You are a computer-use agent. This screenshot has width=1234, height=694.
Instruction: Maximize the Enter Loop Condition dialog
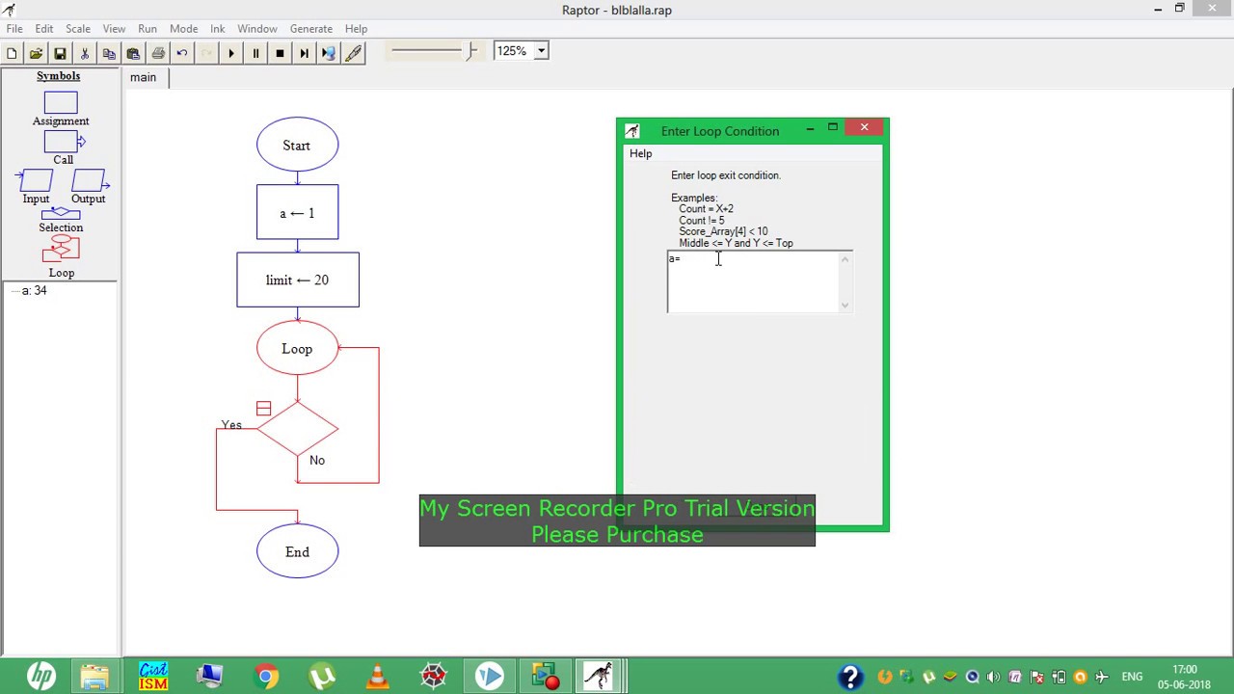pos(833,127)
